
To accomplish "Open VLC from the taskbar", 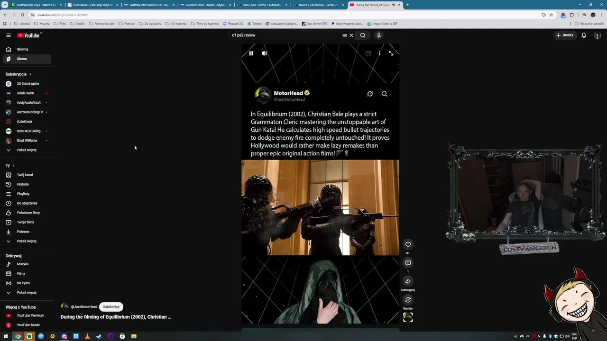I will [87, 336].
